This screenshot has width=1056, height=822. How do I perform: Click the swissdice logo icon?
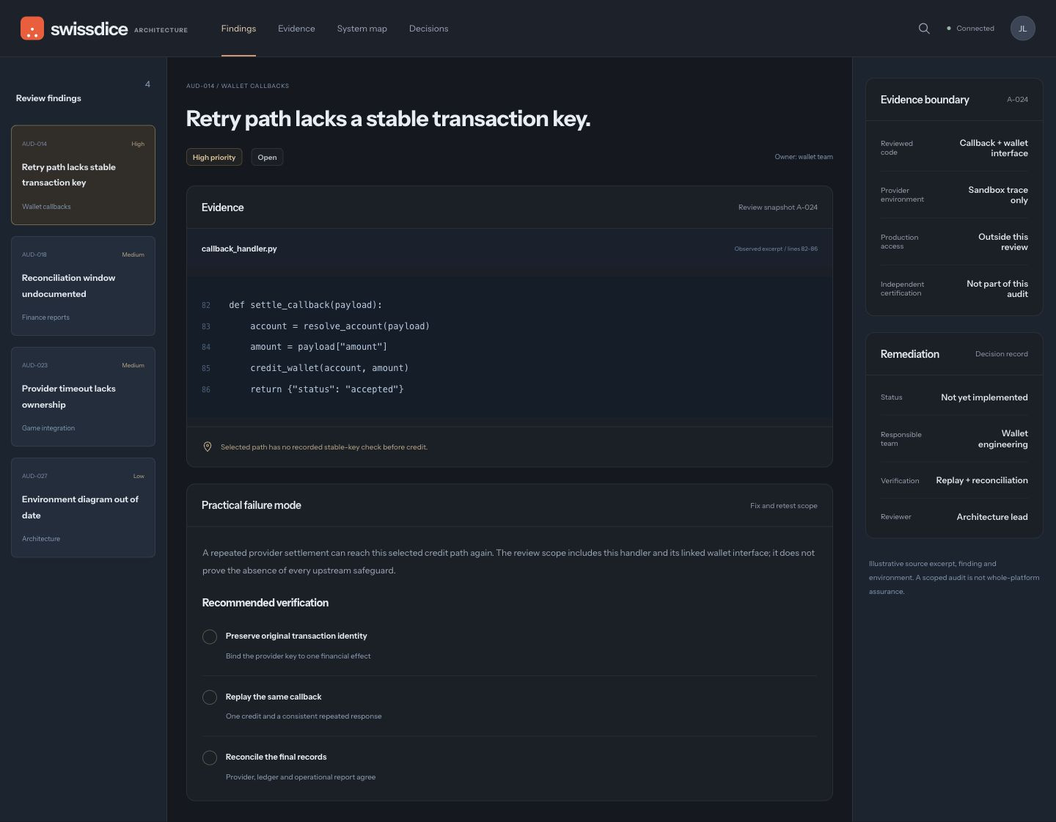[32, 29]
